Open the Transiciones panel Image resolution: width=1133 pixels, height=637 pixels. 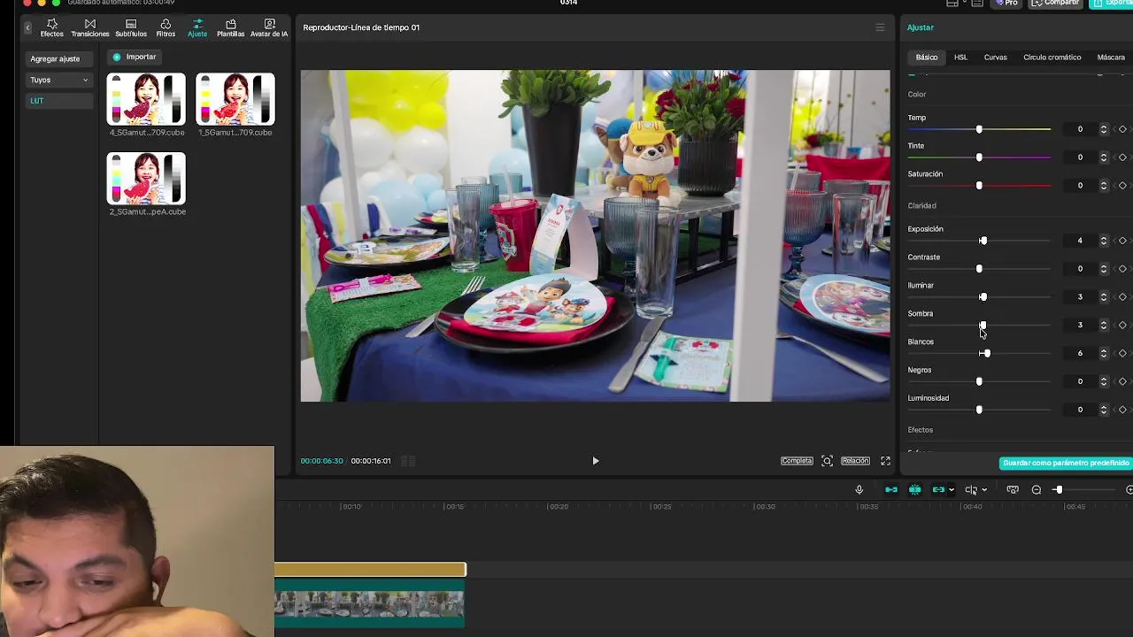coord(90,27)
